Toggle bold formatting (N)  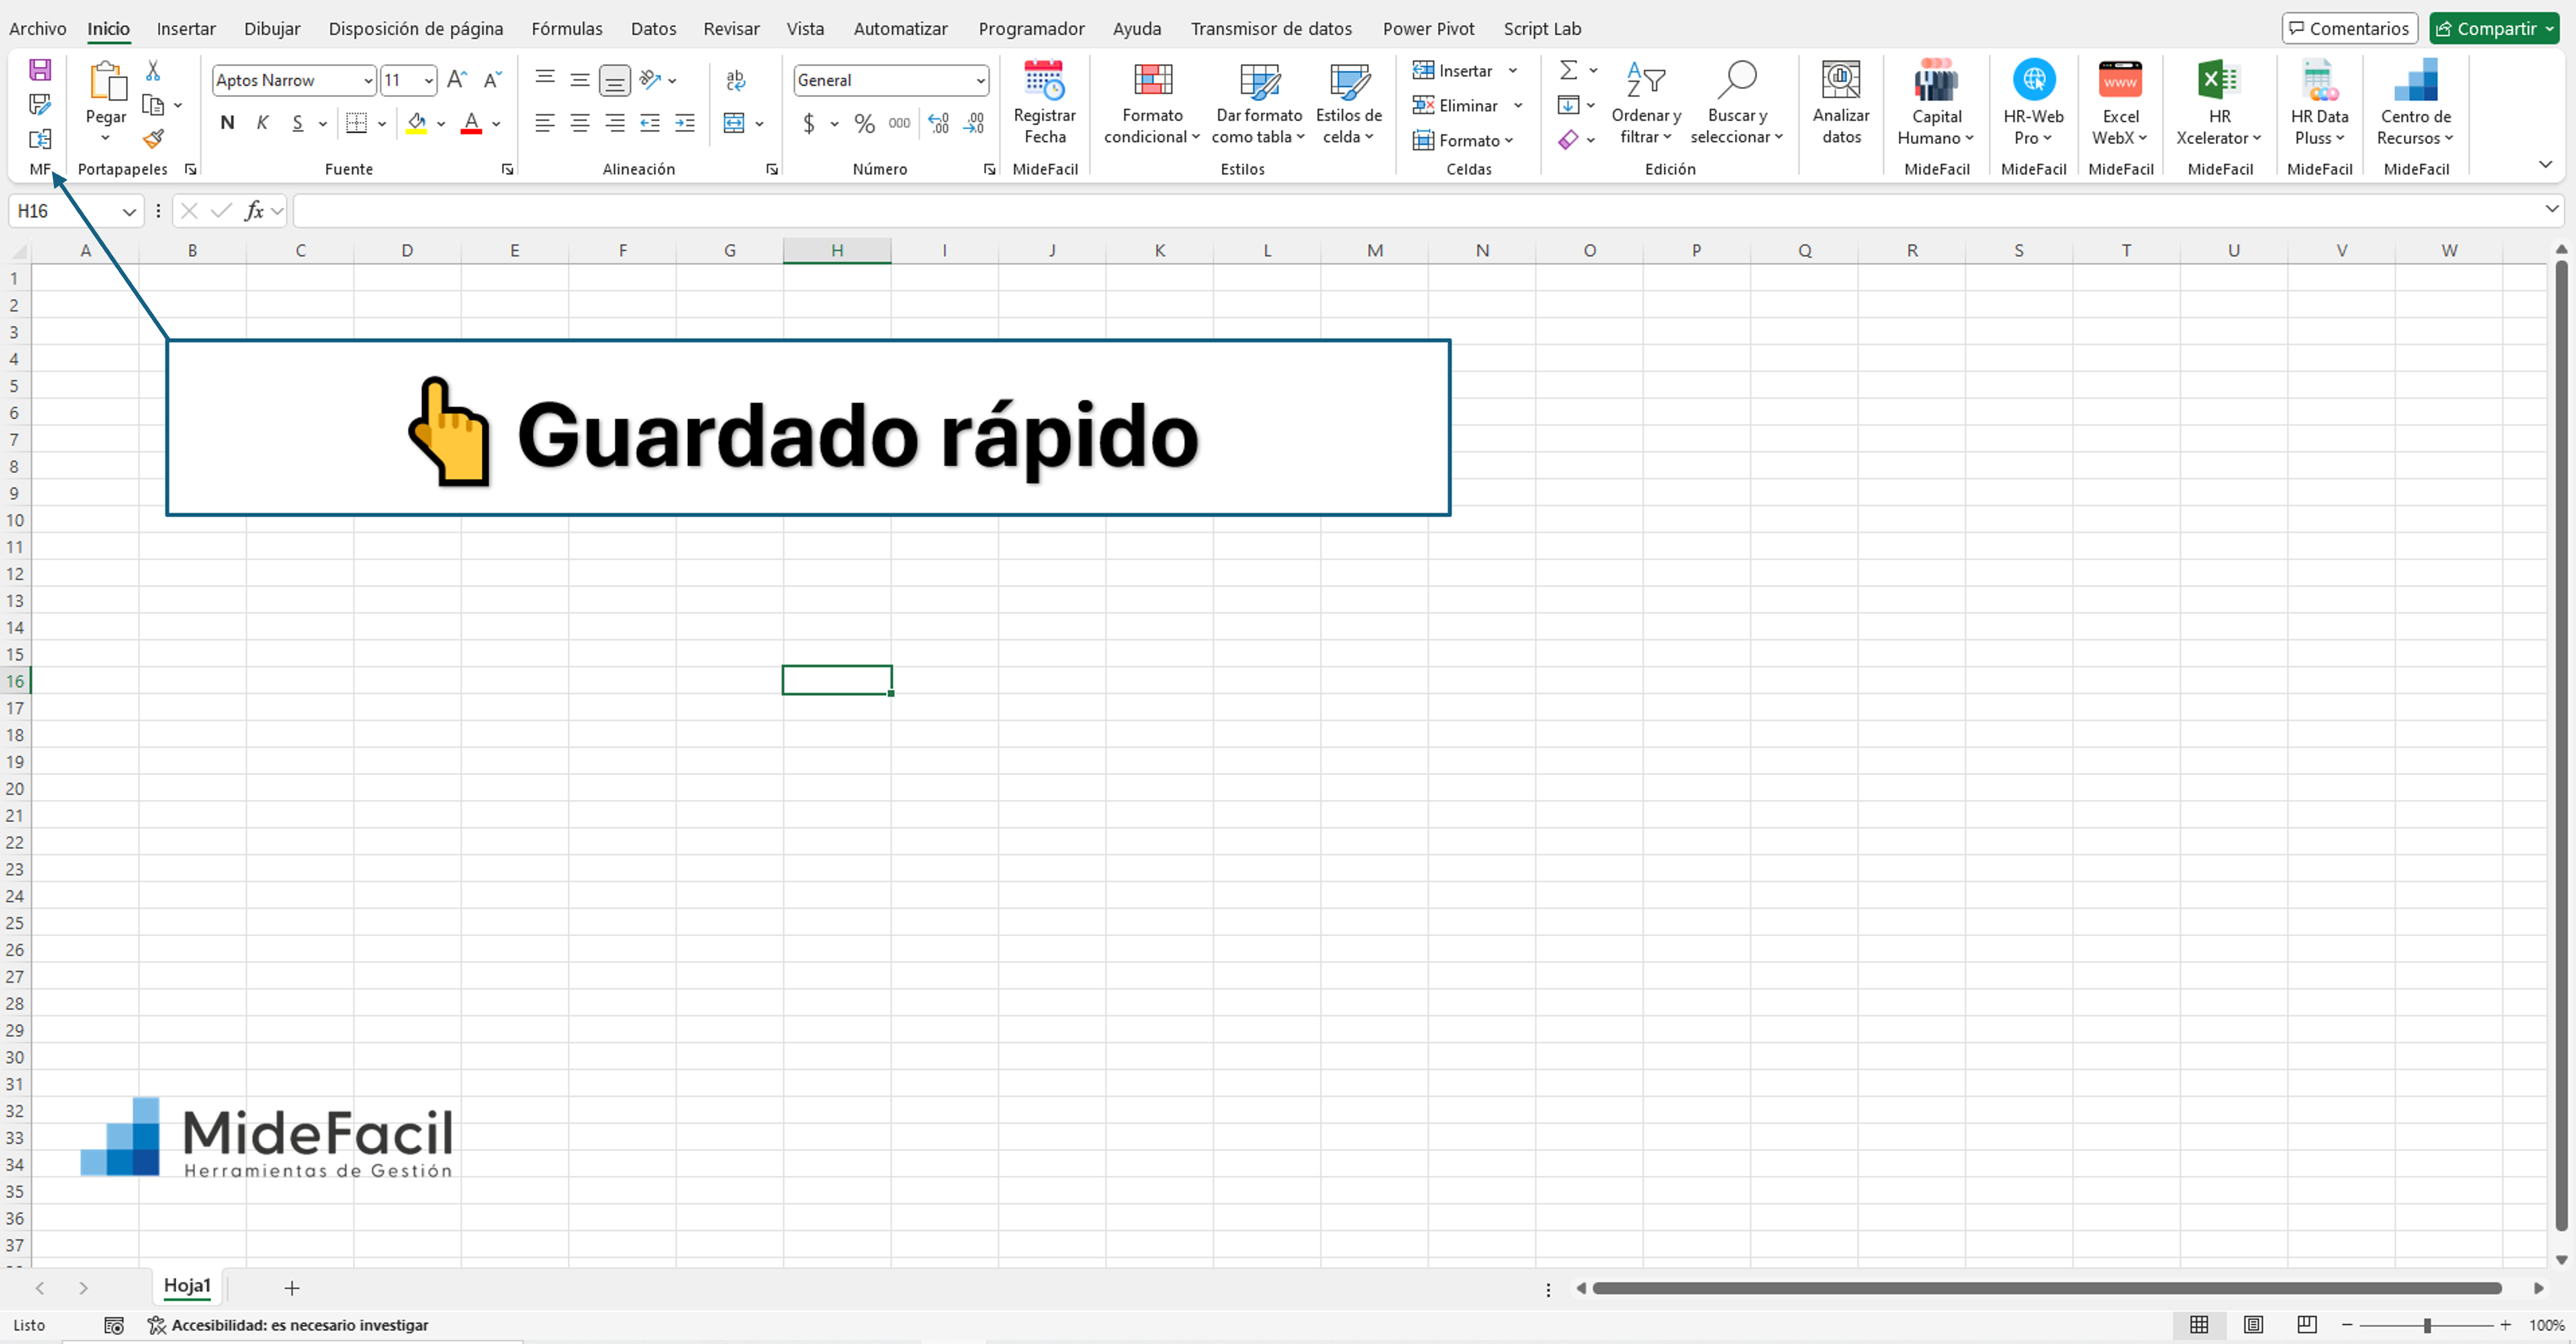(227, 123)
